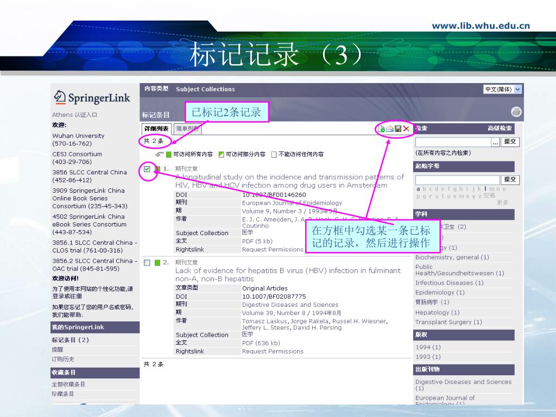Open the Athens 认证入口 link
The height and width of the screenshot is (417, 556).
tap(74, 115)
